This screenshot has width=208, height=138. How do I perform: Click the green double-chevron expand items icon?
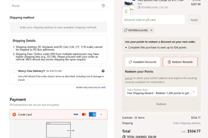coord(126,11)
